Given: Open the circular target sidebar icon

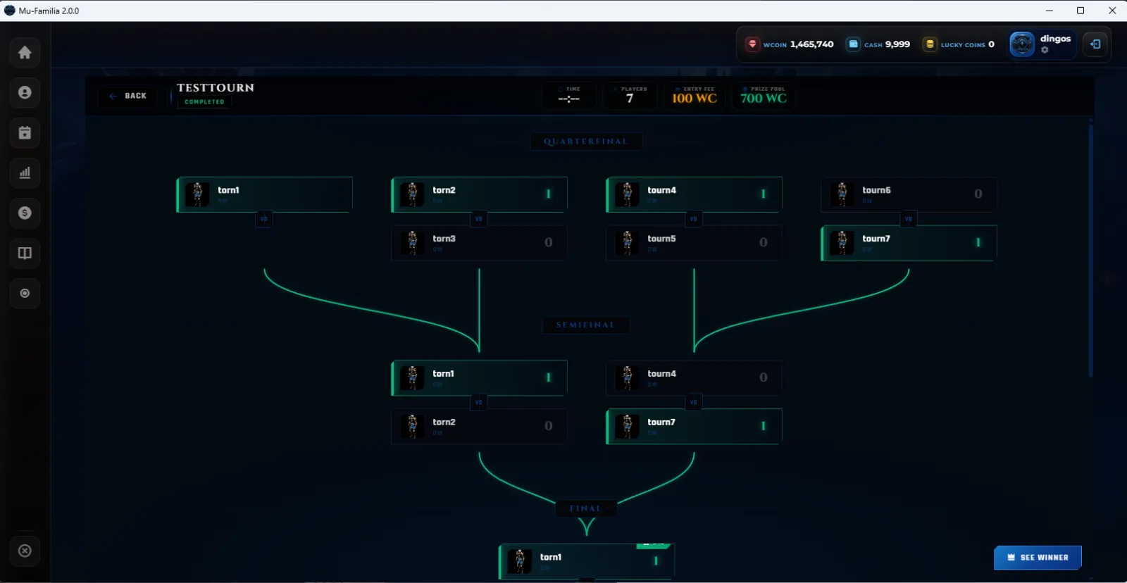Looking at the screenshot, I should (x=25, y=294).
